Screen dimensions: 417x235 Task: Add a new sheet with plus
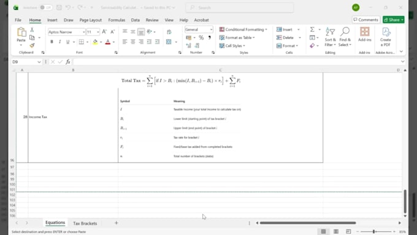point(117,223)
